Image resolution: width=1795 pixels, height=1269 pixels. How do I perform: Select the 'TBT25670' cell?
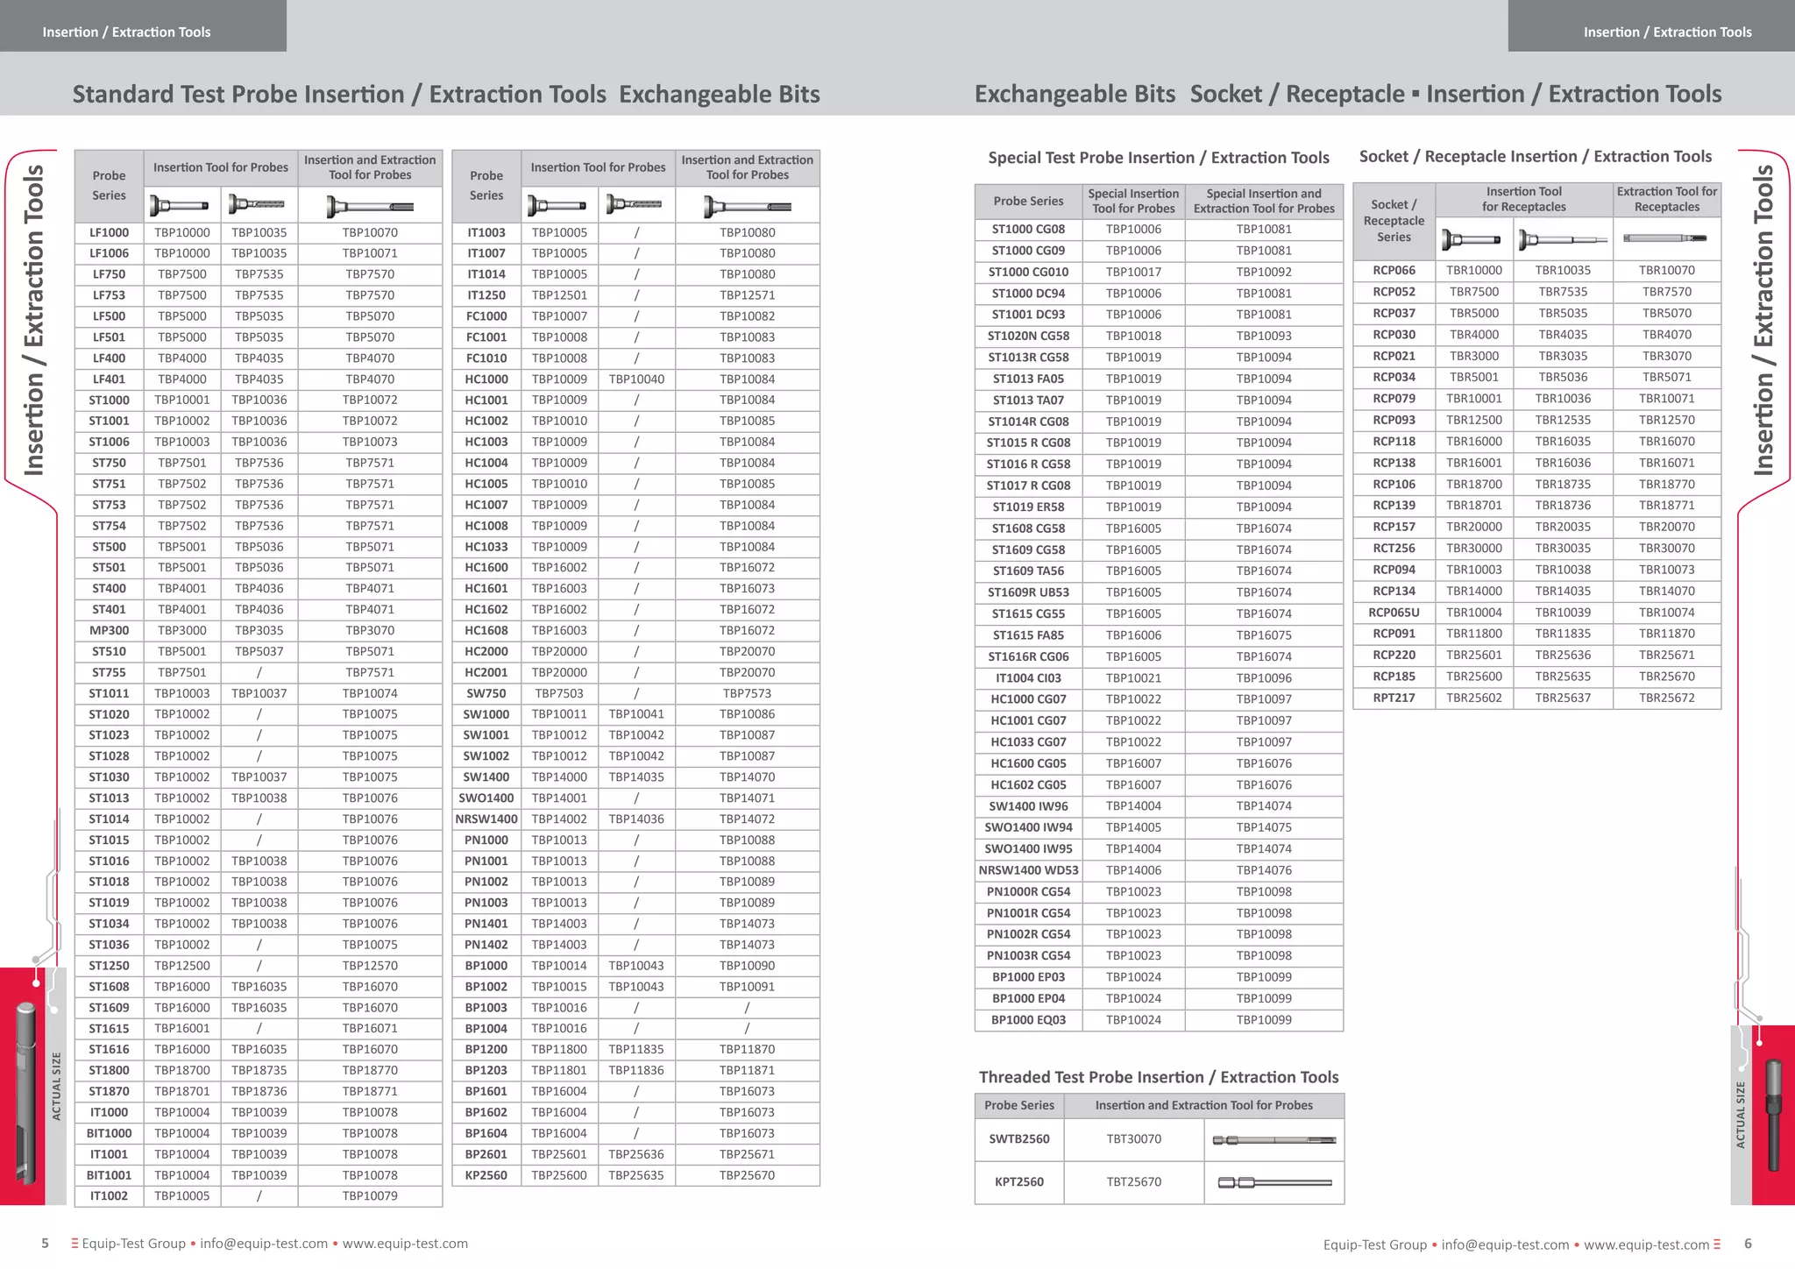[1134, 1182]
